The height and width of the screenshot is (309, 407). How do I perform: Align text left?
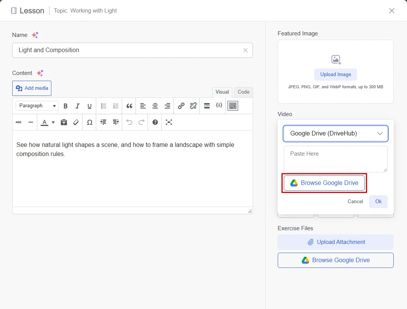143,106
